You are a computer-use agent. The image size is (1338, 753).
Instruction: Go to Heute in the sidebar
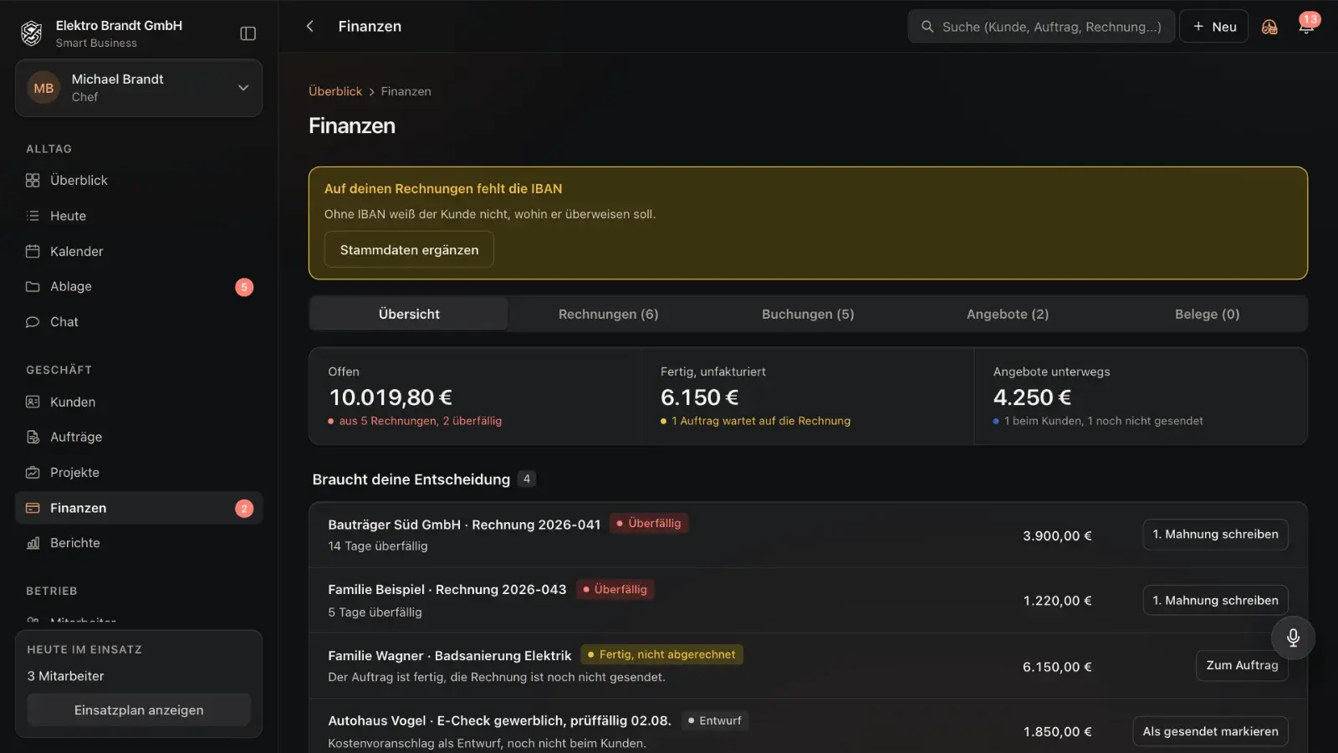click(139, 216)
